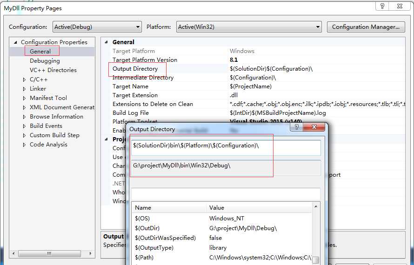Select the $(OutDirWasSpecified) macro row
Viewport: 414px width, 265px height.
point(222,238)
